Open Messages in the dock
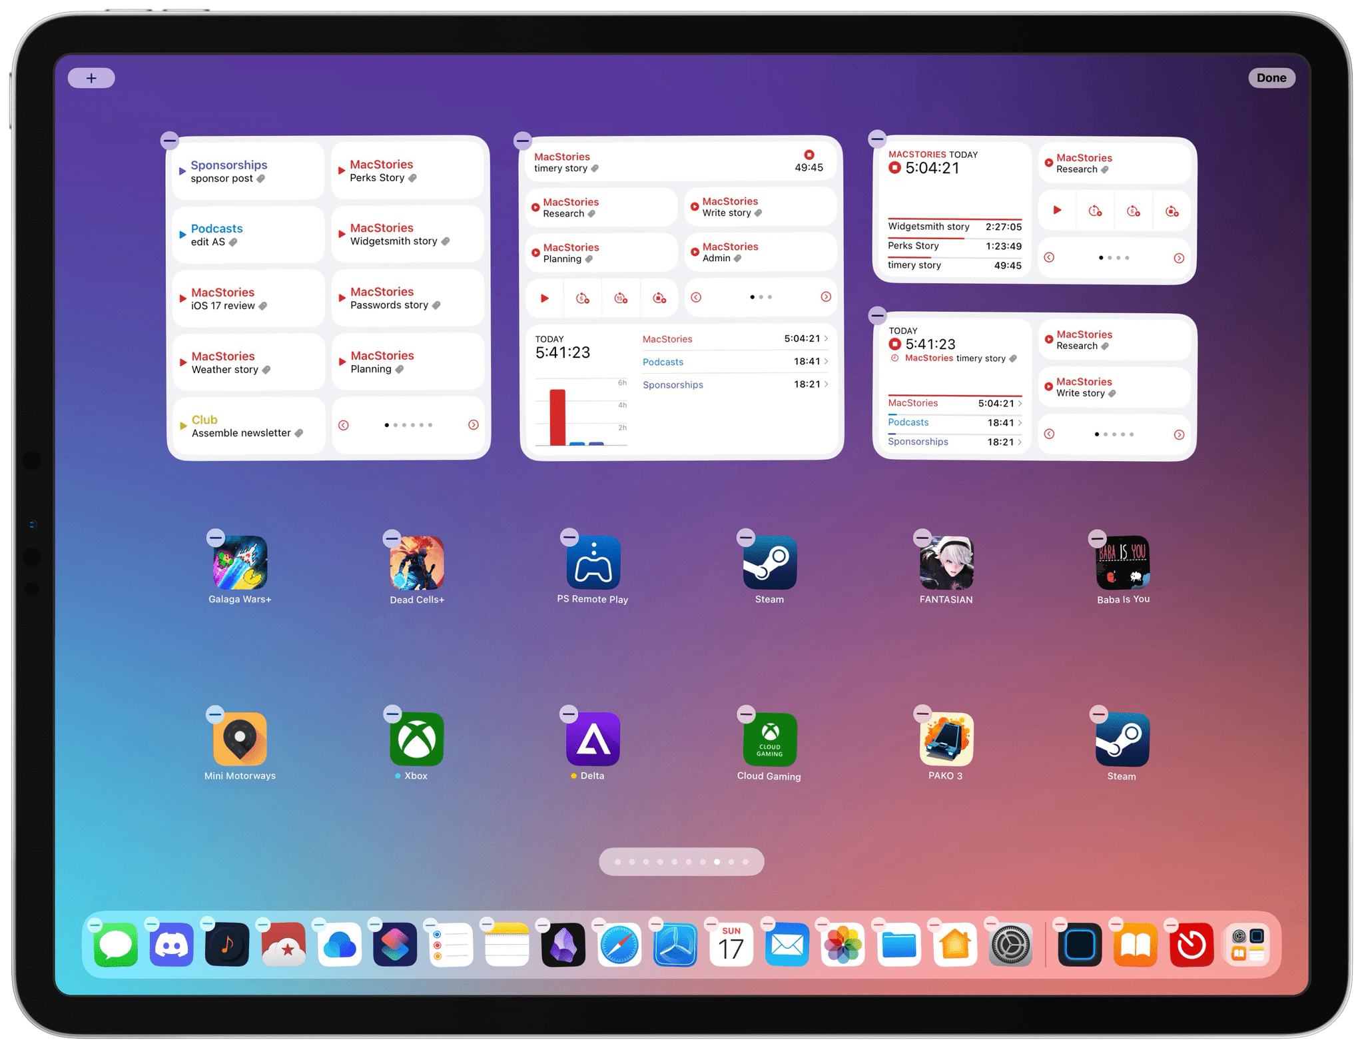Image resolution: width=1364 pixels, height=1050 pixels. [116, 945]
